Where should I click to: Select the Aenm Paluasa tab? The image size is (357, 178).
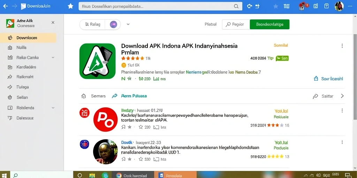(129, 96)
